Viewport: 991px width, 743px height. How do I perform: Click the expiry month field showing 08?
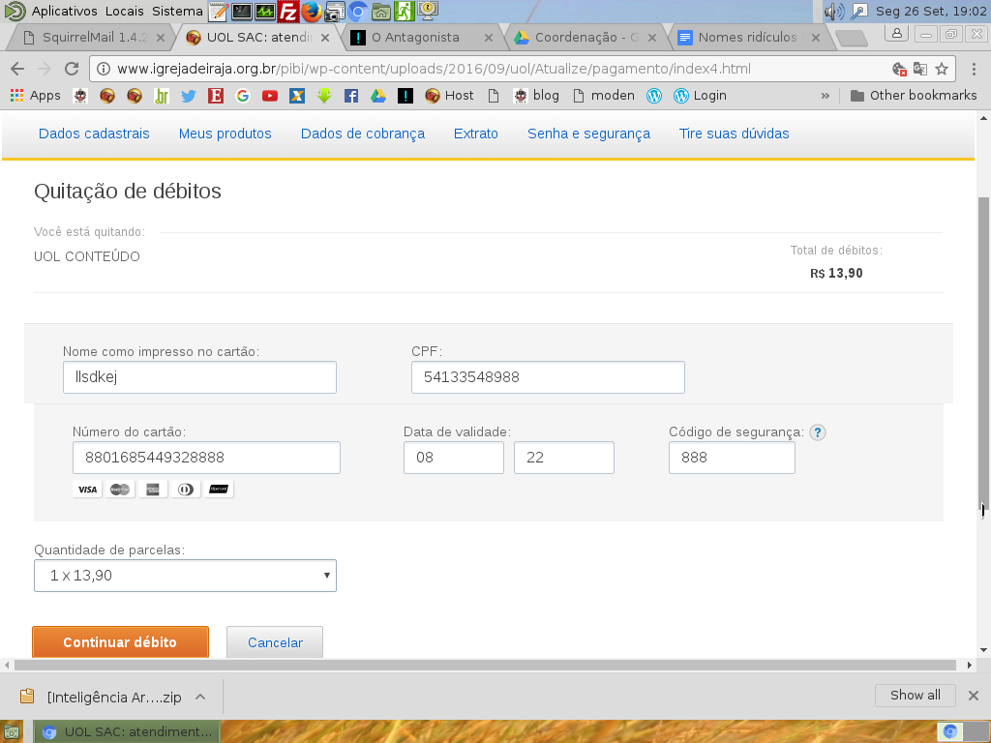(x=454, y=458)
